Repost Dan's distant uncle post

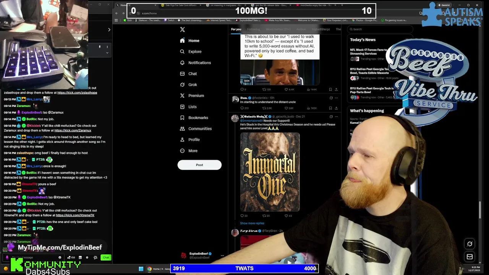tap(266, 108)
